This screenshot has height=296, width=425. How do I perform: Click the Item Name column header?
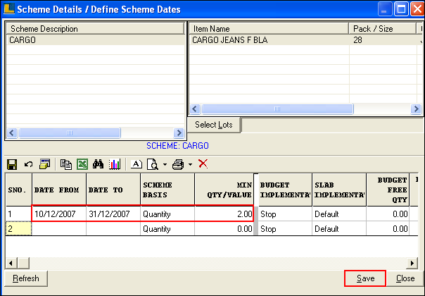tap(269, 28)
